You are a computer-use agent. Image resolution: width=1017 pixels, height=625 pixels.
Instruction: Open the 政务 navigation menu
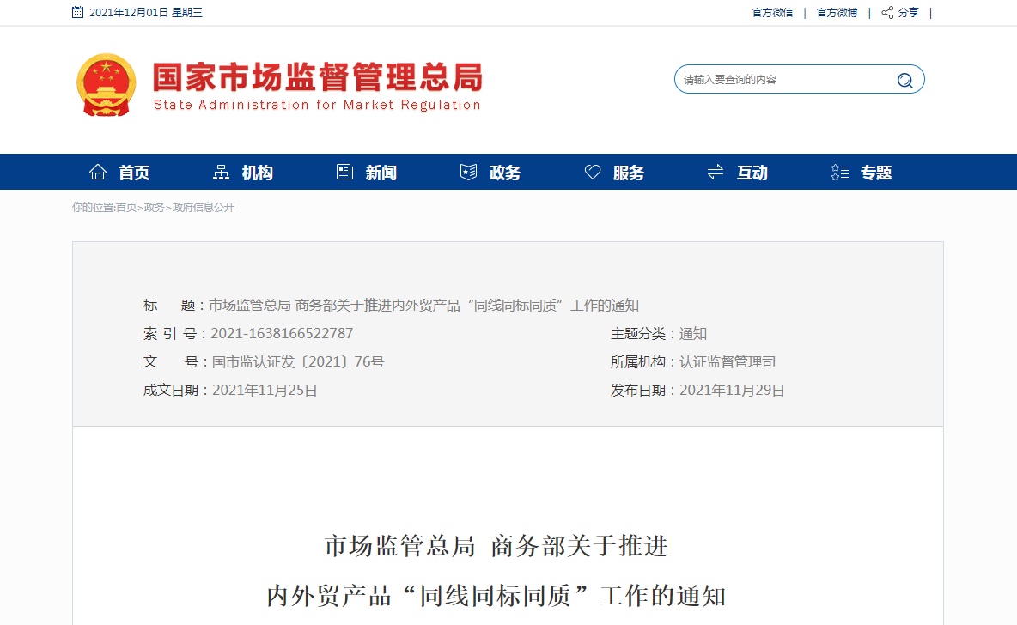tap(505, 173)
